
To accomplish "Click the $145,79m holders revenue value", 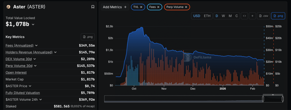I will [x=87, y=52].
